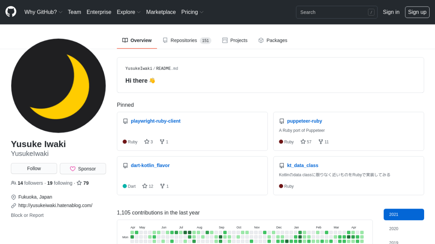Open the Projects tab

tap(235, 40)
